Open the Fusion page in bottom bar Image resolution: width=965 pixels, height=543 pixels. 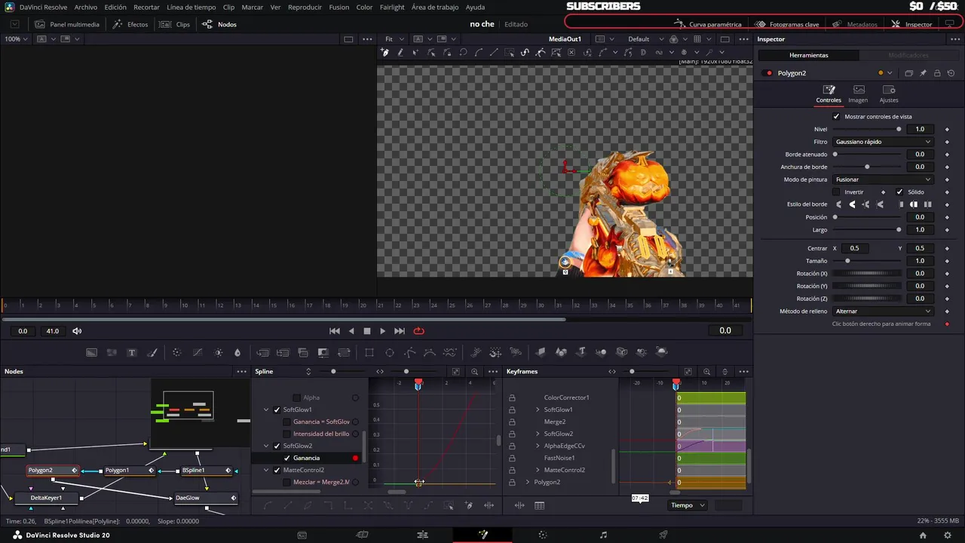point(482,535)
